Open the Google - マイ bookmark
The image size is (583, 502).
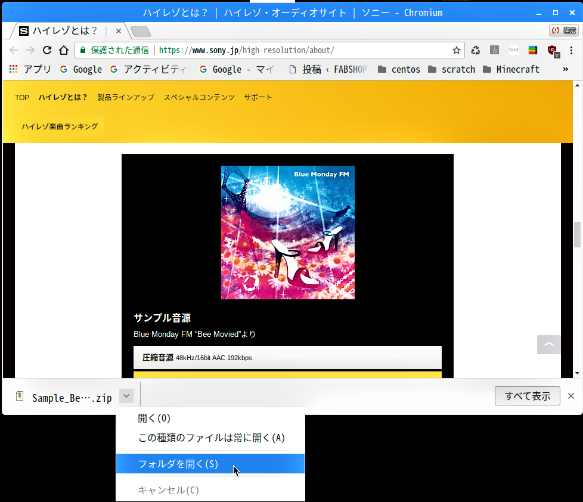pos(237,70)
